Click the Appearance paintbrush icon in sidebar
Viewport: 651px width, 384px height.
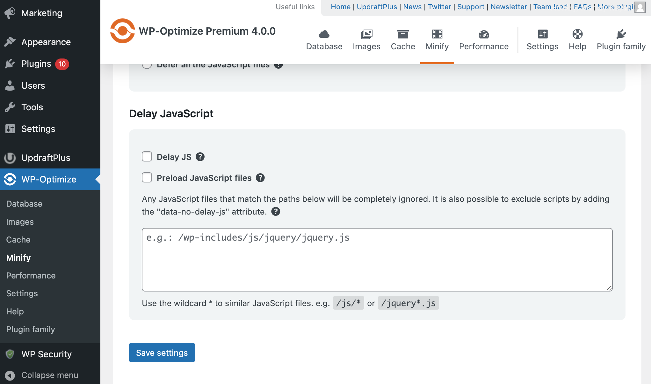(x=10, y=42)
